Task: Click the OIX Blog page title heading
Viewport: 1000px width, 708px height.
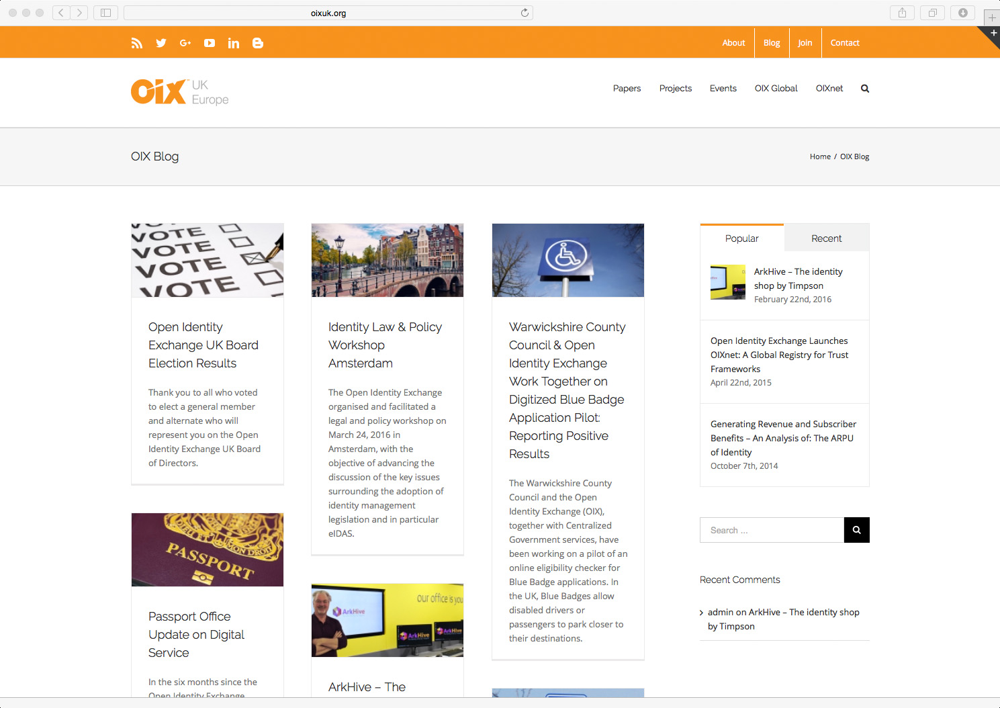Action: pos(154,157)
